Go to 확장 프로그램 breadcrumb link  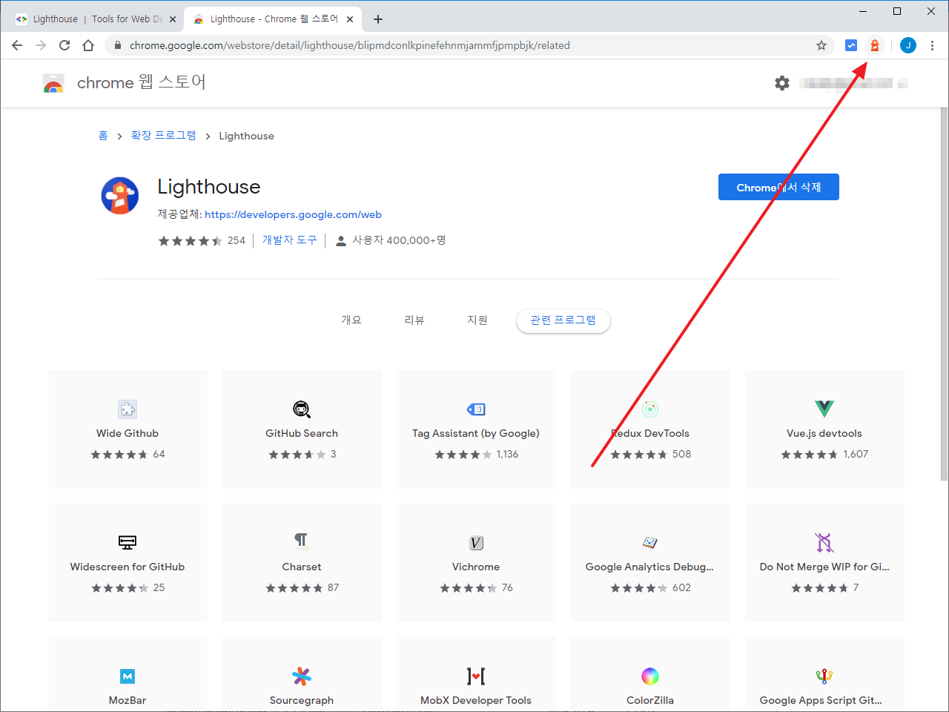pyautogui.click(x=163, y=136)
